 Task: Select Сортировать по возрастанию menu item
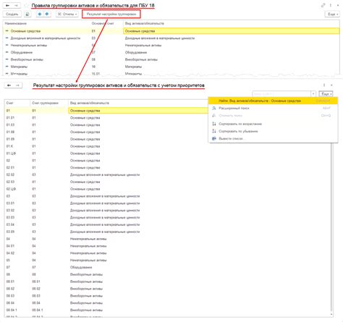coord(240,124)
